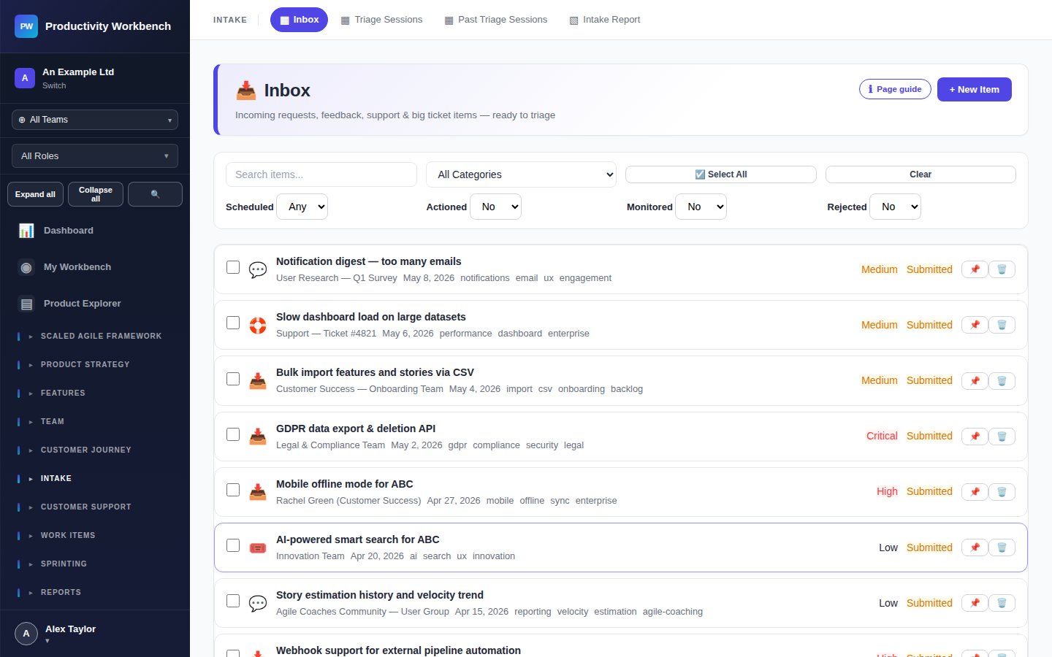
Task: Click the An Example Ltd avatar
Action: [x=25, y=78]
